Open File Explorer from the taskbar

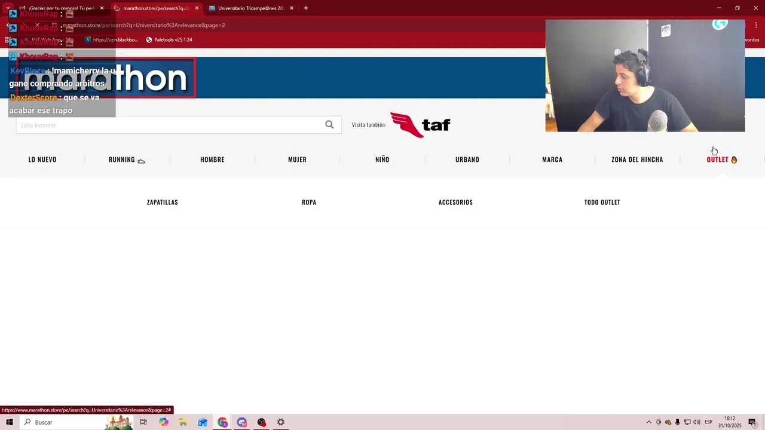[183, 422]
